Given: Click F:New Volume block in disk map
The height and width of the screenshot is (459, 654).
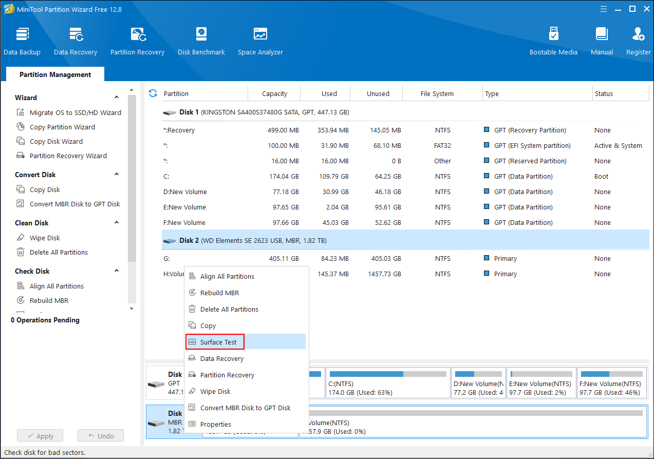Looking at the screenshot, I should [x=611, y=382].
